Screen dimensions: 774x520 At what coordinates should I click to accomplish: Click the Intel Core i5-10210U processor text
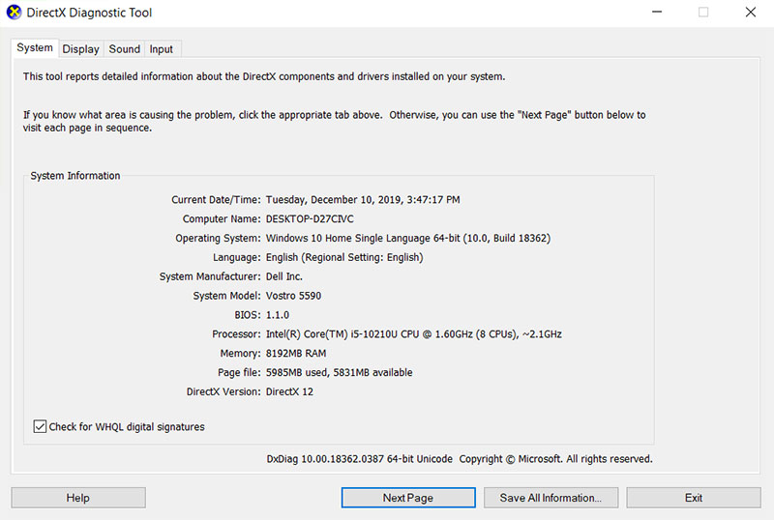[413, 334]
